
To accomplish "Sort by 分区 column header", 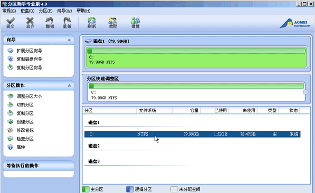I will [110, 110].
